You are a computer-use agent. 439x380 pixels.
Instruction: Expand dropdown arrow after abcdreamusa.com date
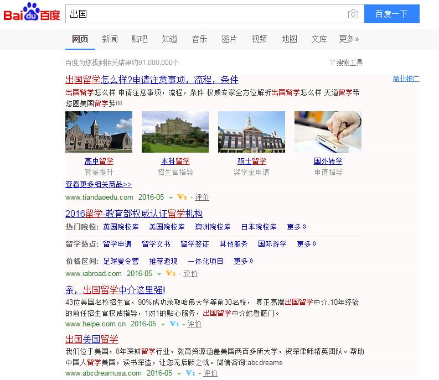179,373
